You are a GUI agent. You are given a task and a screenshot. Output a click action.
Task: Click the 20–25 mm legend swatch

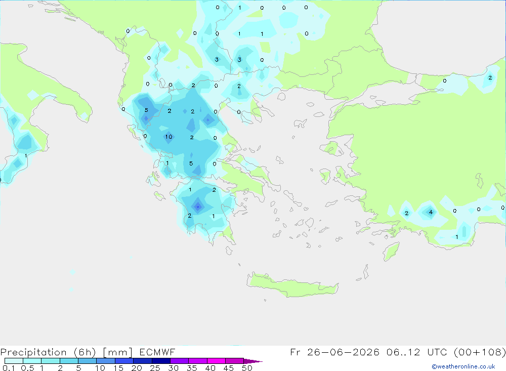[x=143, y=361]
